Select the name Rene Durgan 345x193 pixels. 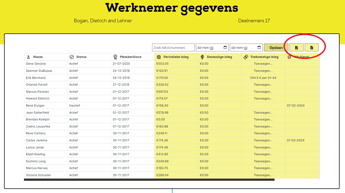[x=35, y=105]
